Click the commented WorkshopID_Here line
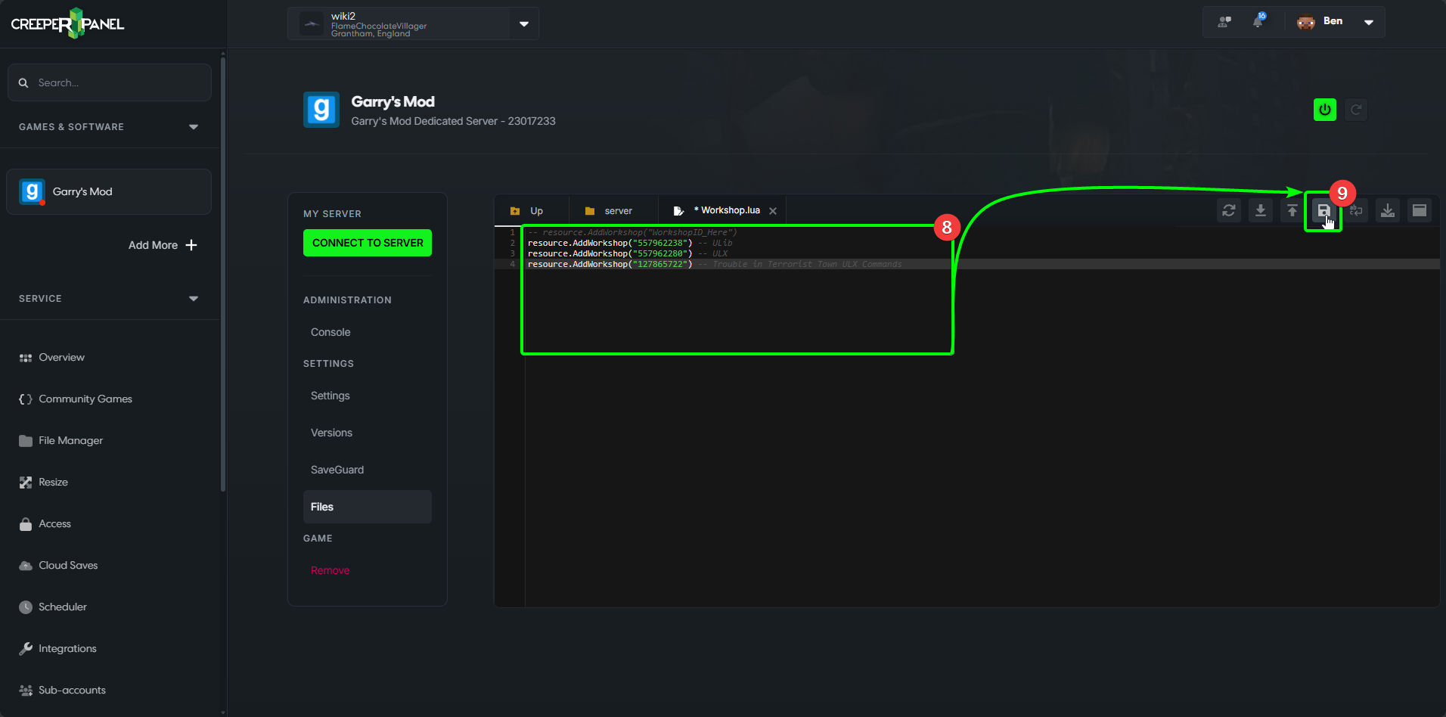Viewport: 1446px width, 717px height. (632, 232)
